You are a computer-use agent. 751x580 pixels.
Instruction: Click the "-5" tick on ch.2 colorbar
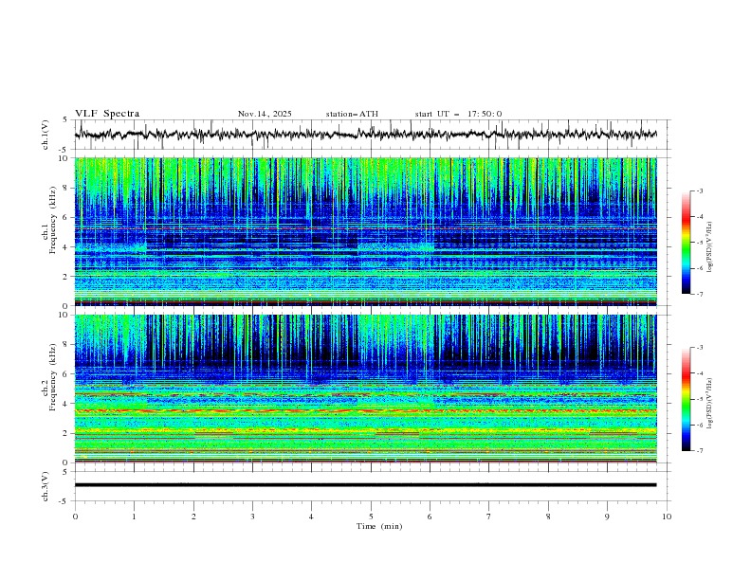[x=699, y=399]
